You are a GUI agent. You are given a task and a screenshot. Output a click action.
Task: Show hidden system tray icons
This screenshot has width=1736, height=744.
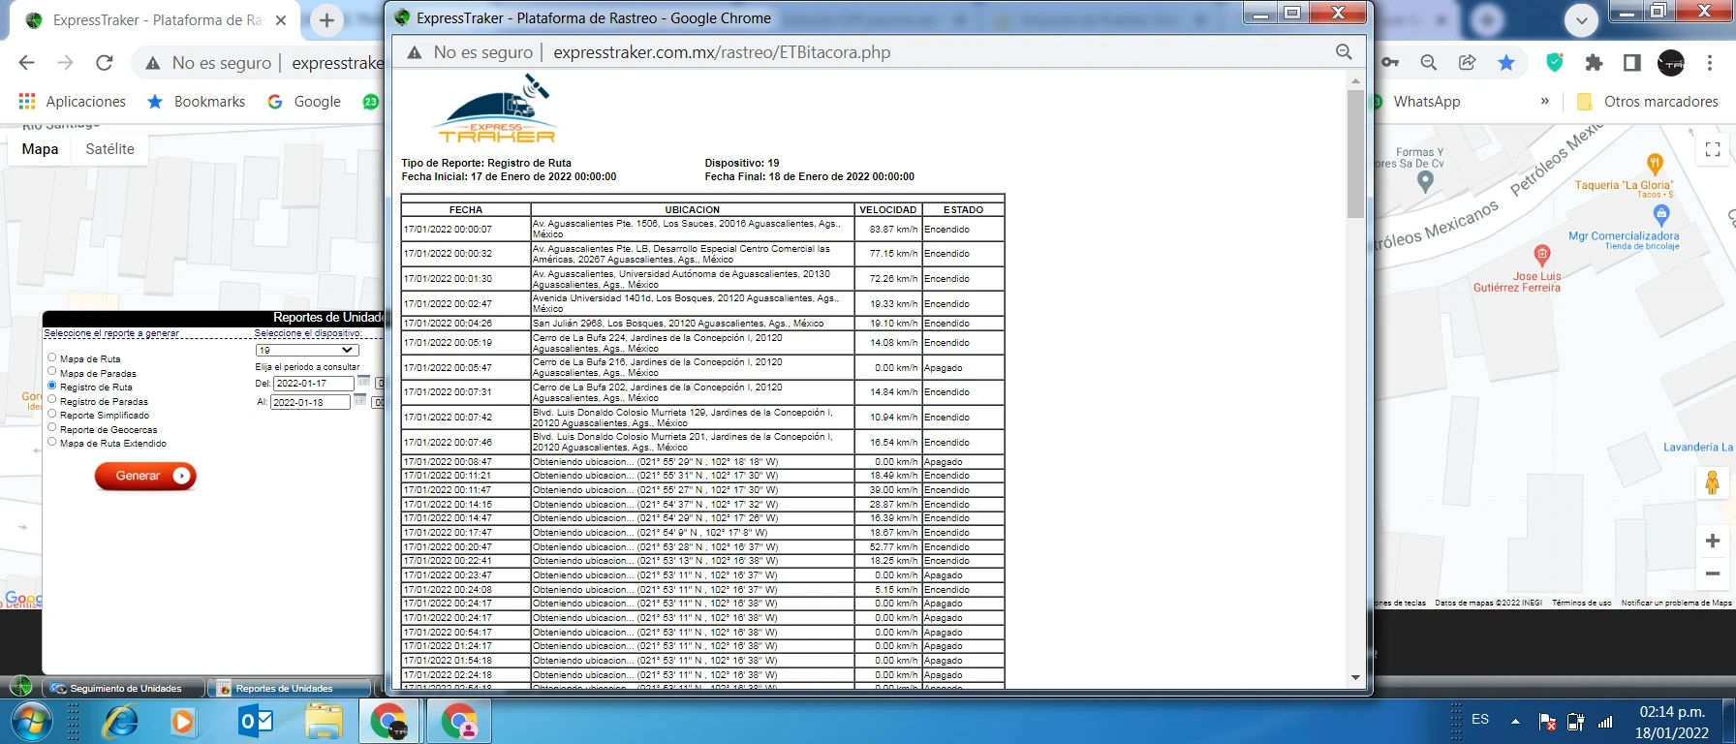(1515, 721)
